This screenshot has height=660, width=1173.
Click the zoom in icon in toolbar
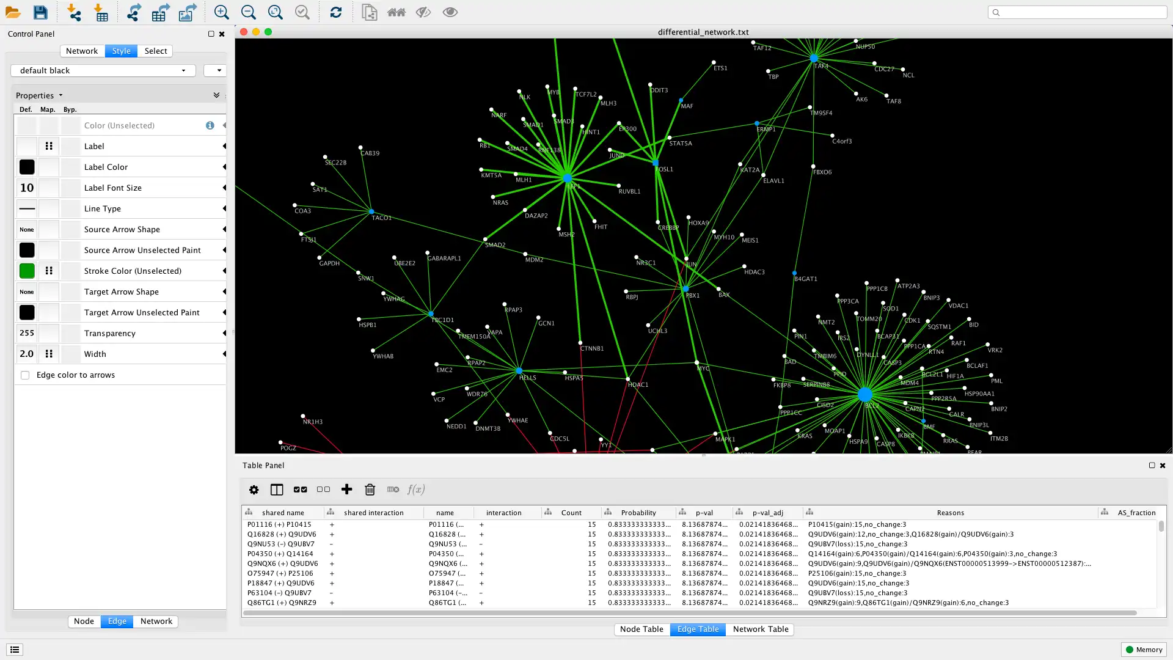tap(222, 12)
